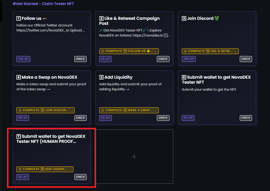Click 50 XP badge on Make a Swap card
The height and width of the screenshot is (191, 270).
tap(23, 118)
